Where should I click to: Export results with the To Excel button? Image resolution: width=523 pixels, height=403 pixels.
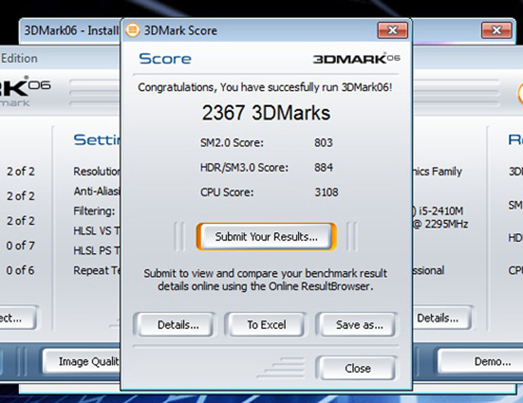coord(266,325)
